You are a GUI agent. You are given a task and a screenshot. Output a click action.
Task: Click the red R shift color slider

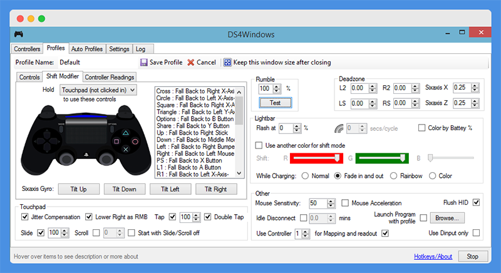(316, 158)
